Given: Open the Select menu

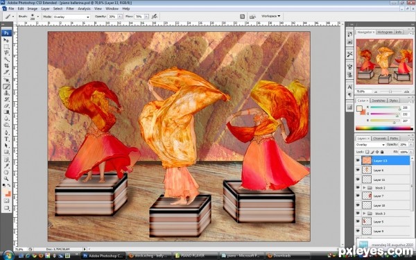Looking at the screenshot, I should 58,8.
